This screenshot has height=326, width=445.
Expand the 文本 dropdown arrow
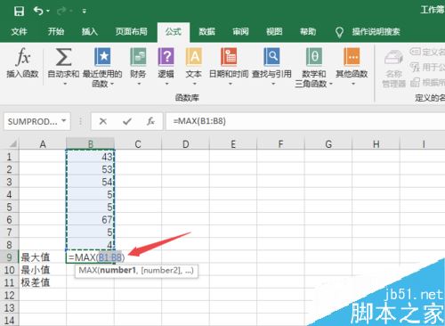click(x=194, y=84)
